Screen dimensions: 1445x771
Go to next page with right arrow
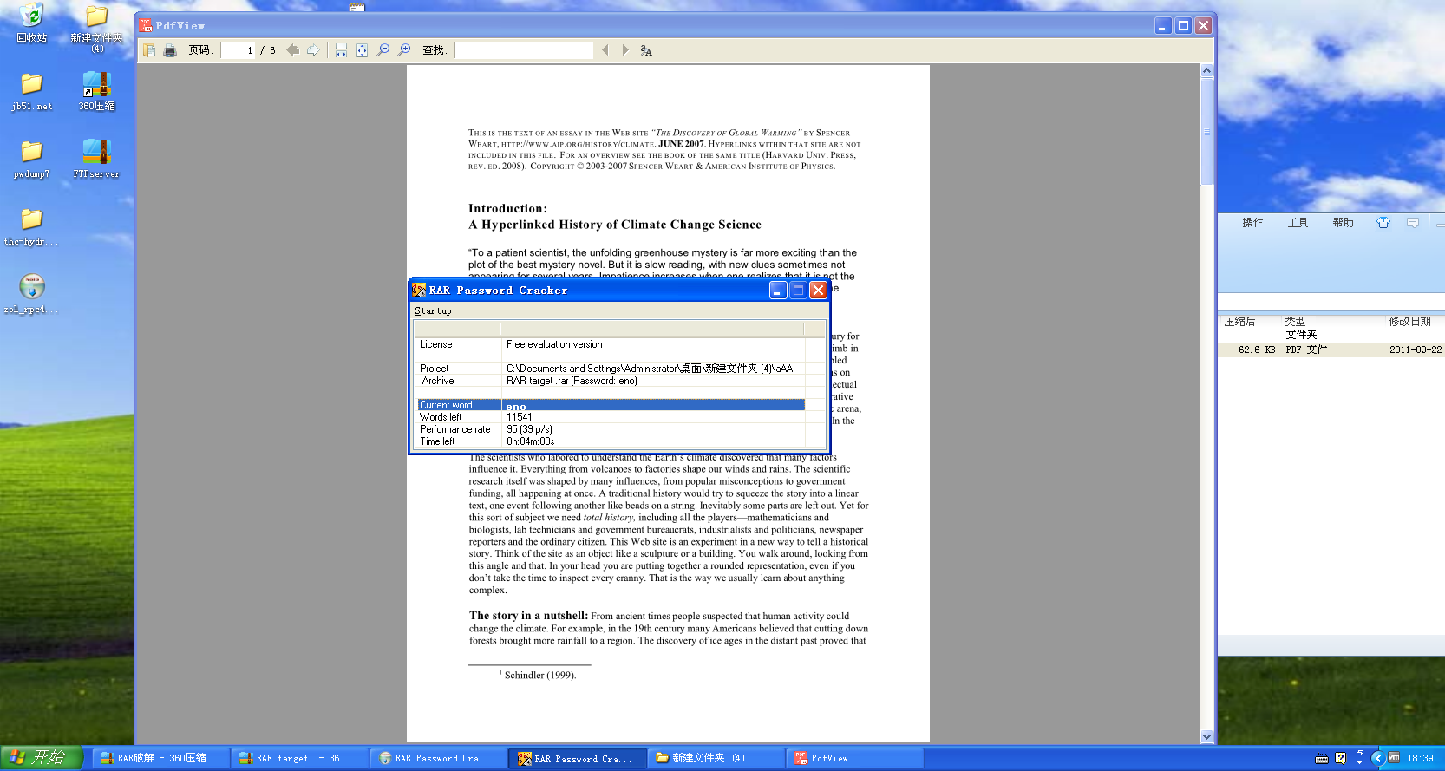pyautogui.click(x=313, y=50)
